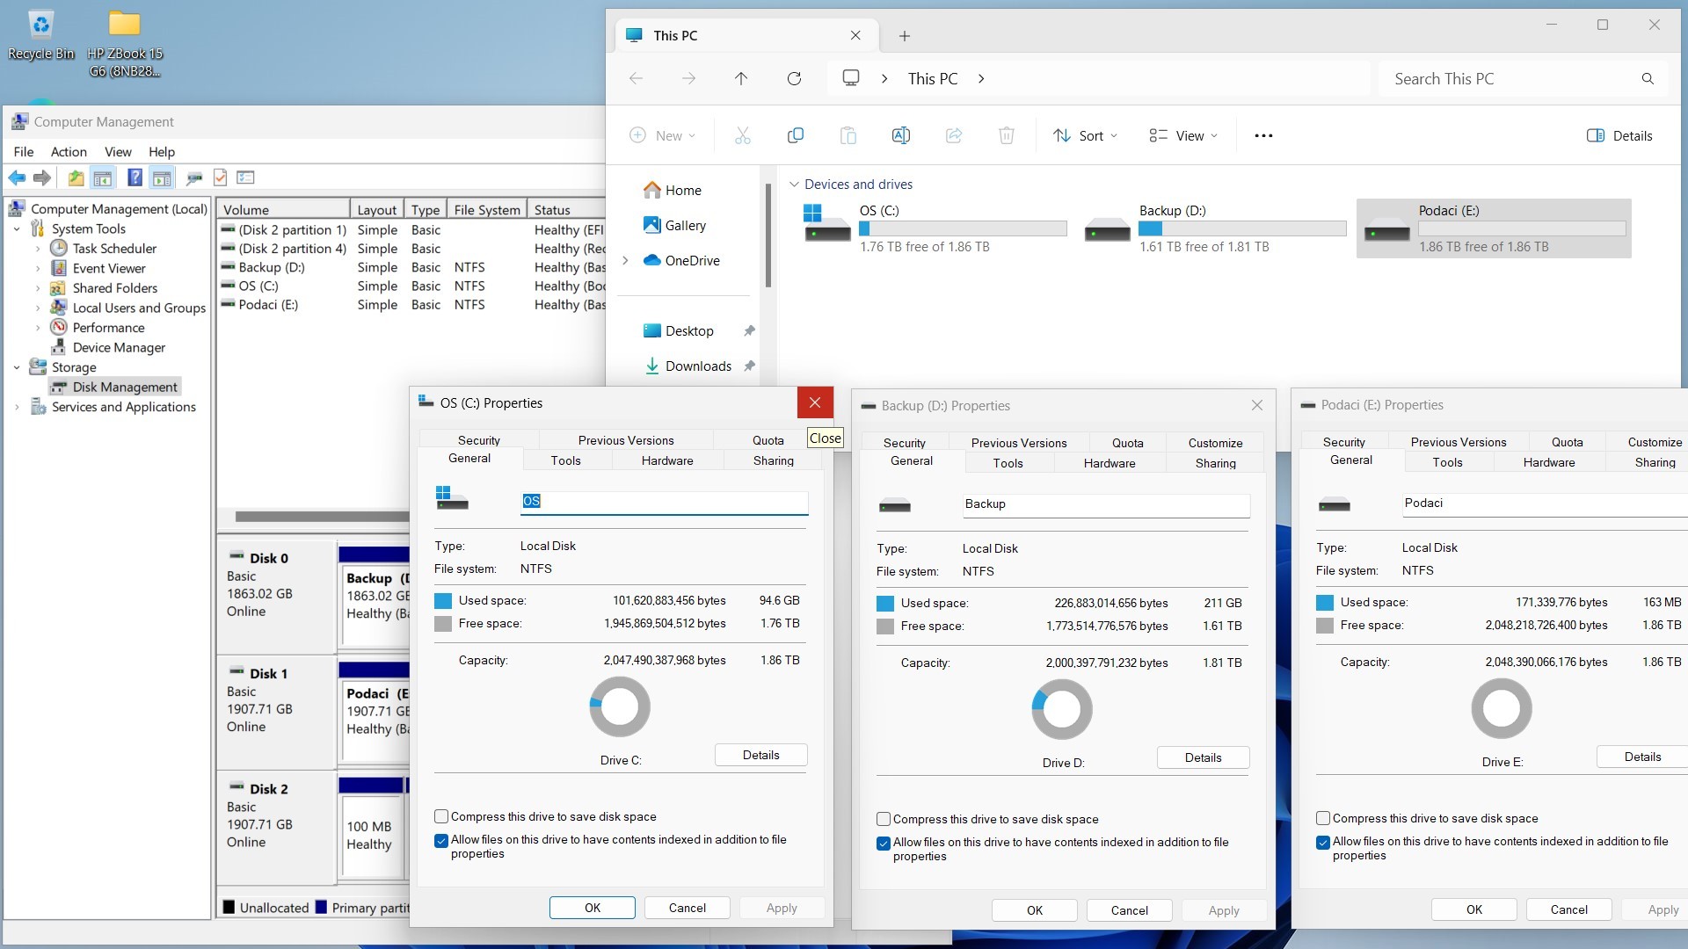The height and width of the screenshot is (949, 1688).
Task: Click the Delete trash icon in File Explorer
Action: tap(1007, 135)
